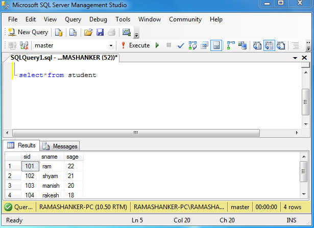Screen dimensions: 314x228
Task: Open the File menu
Action: [13, 19]
